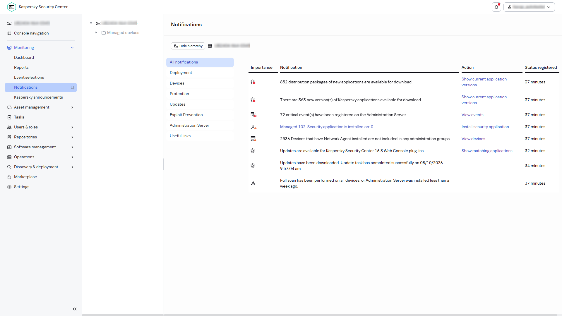The width and height of the screenshot is (562, 316).
Task: Select the Administration Server category
Action: [200, 126]
